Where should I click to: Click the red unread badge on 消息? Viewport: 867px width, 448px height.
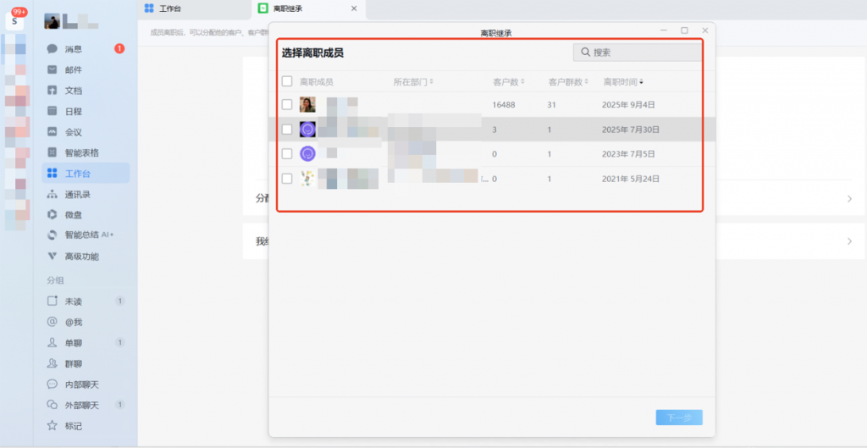point(119,48)
